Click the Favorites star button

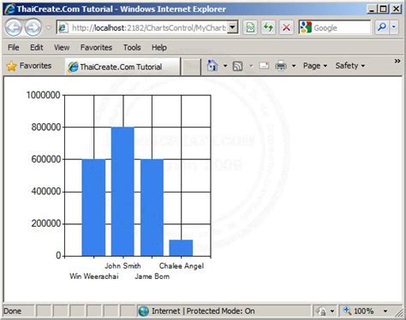coord(29,66)
